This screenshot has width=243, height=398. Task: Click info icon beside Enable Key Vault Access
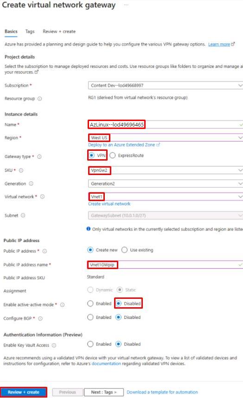pos(54,345)
